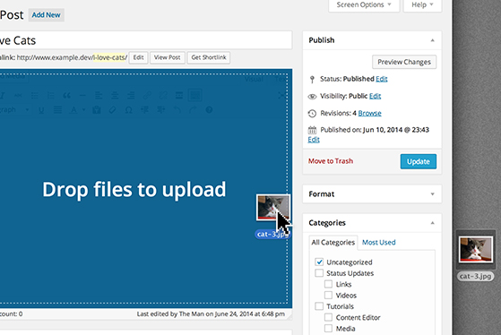Click Add New next to the Post heading
Image resolution: width=501 pixels, height=335 pixels.
[x=46, y=15]
